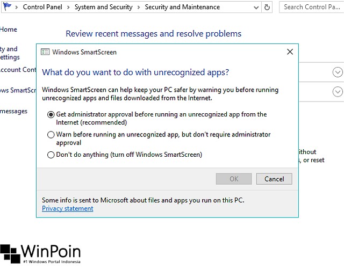Open Control Panel Home link
The image size is (344, 270).
[x=9, y=30]
